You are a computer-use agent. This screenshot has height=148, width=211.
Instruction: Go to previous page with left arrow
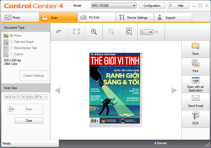pos(58,90)
